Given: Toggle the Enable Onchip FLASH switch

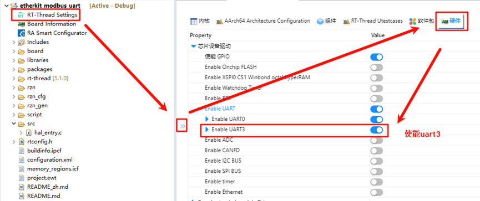Looking at the screenshot, I should click(x=377, y=67).
